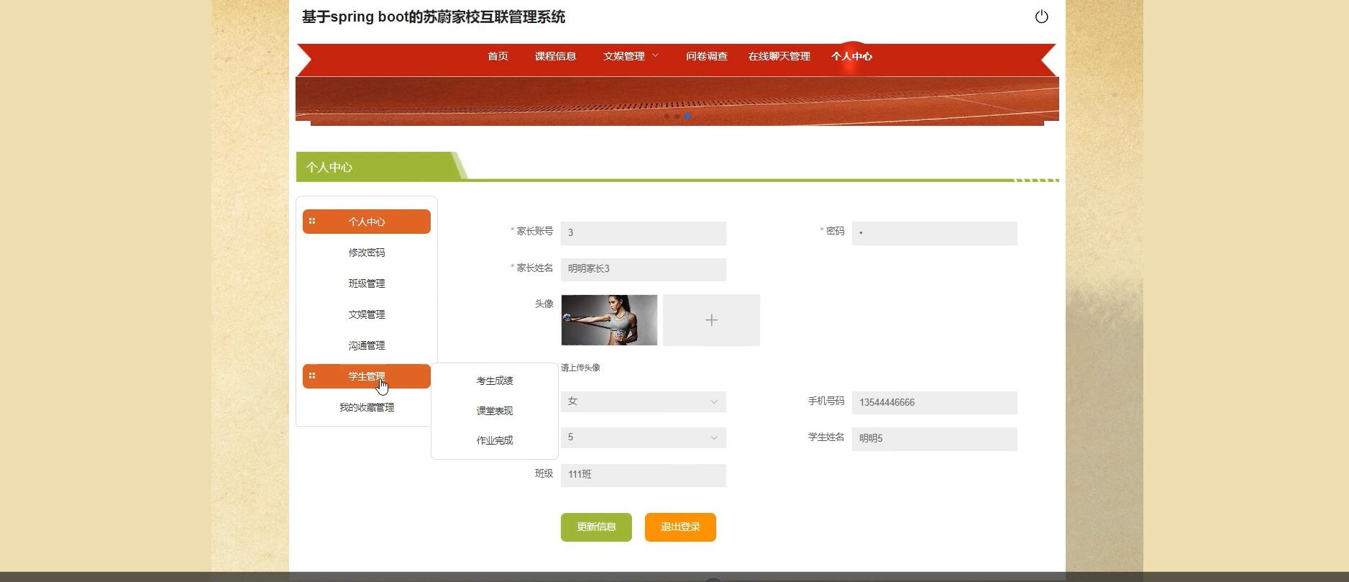
Task: Select the second carousel indicator dot
Action: 677,117
